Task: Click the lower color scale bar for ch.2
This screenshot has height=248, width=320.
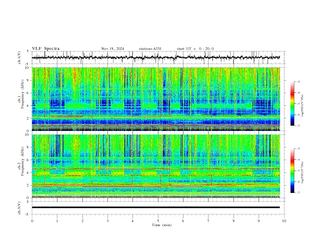Action: click(x=293, y=171)
